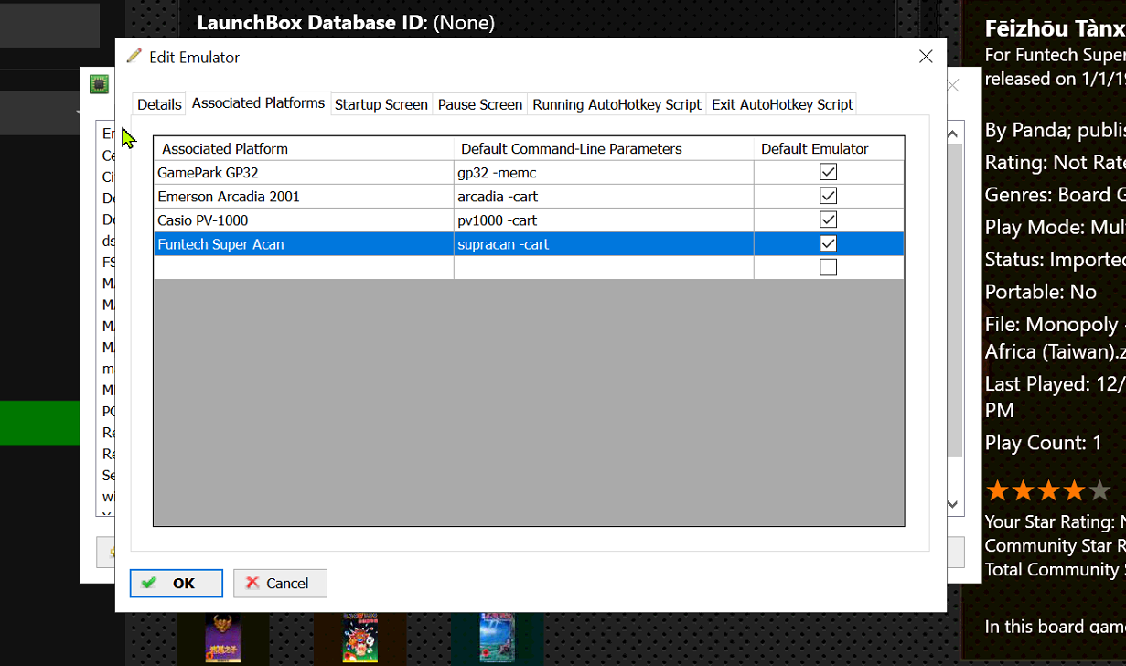Click the Default Emulator column header
This screenshot has height=666, width=1126.
click(x=829, y=148)
